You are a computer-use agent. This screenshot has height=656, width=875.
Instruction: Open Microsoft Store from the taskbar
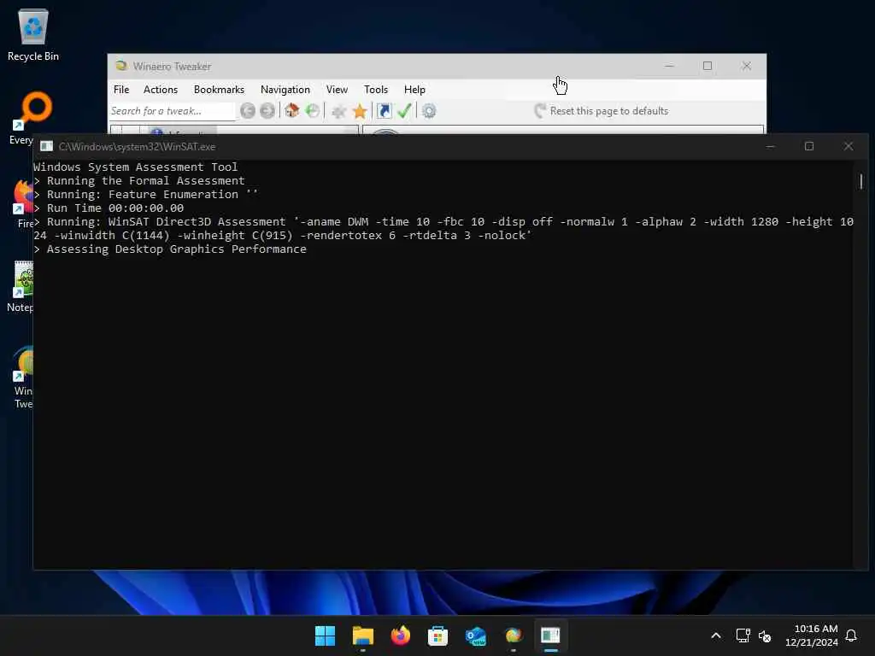[438, 635]
